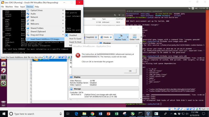Open Windows Start menu

point(4,114)
